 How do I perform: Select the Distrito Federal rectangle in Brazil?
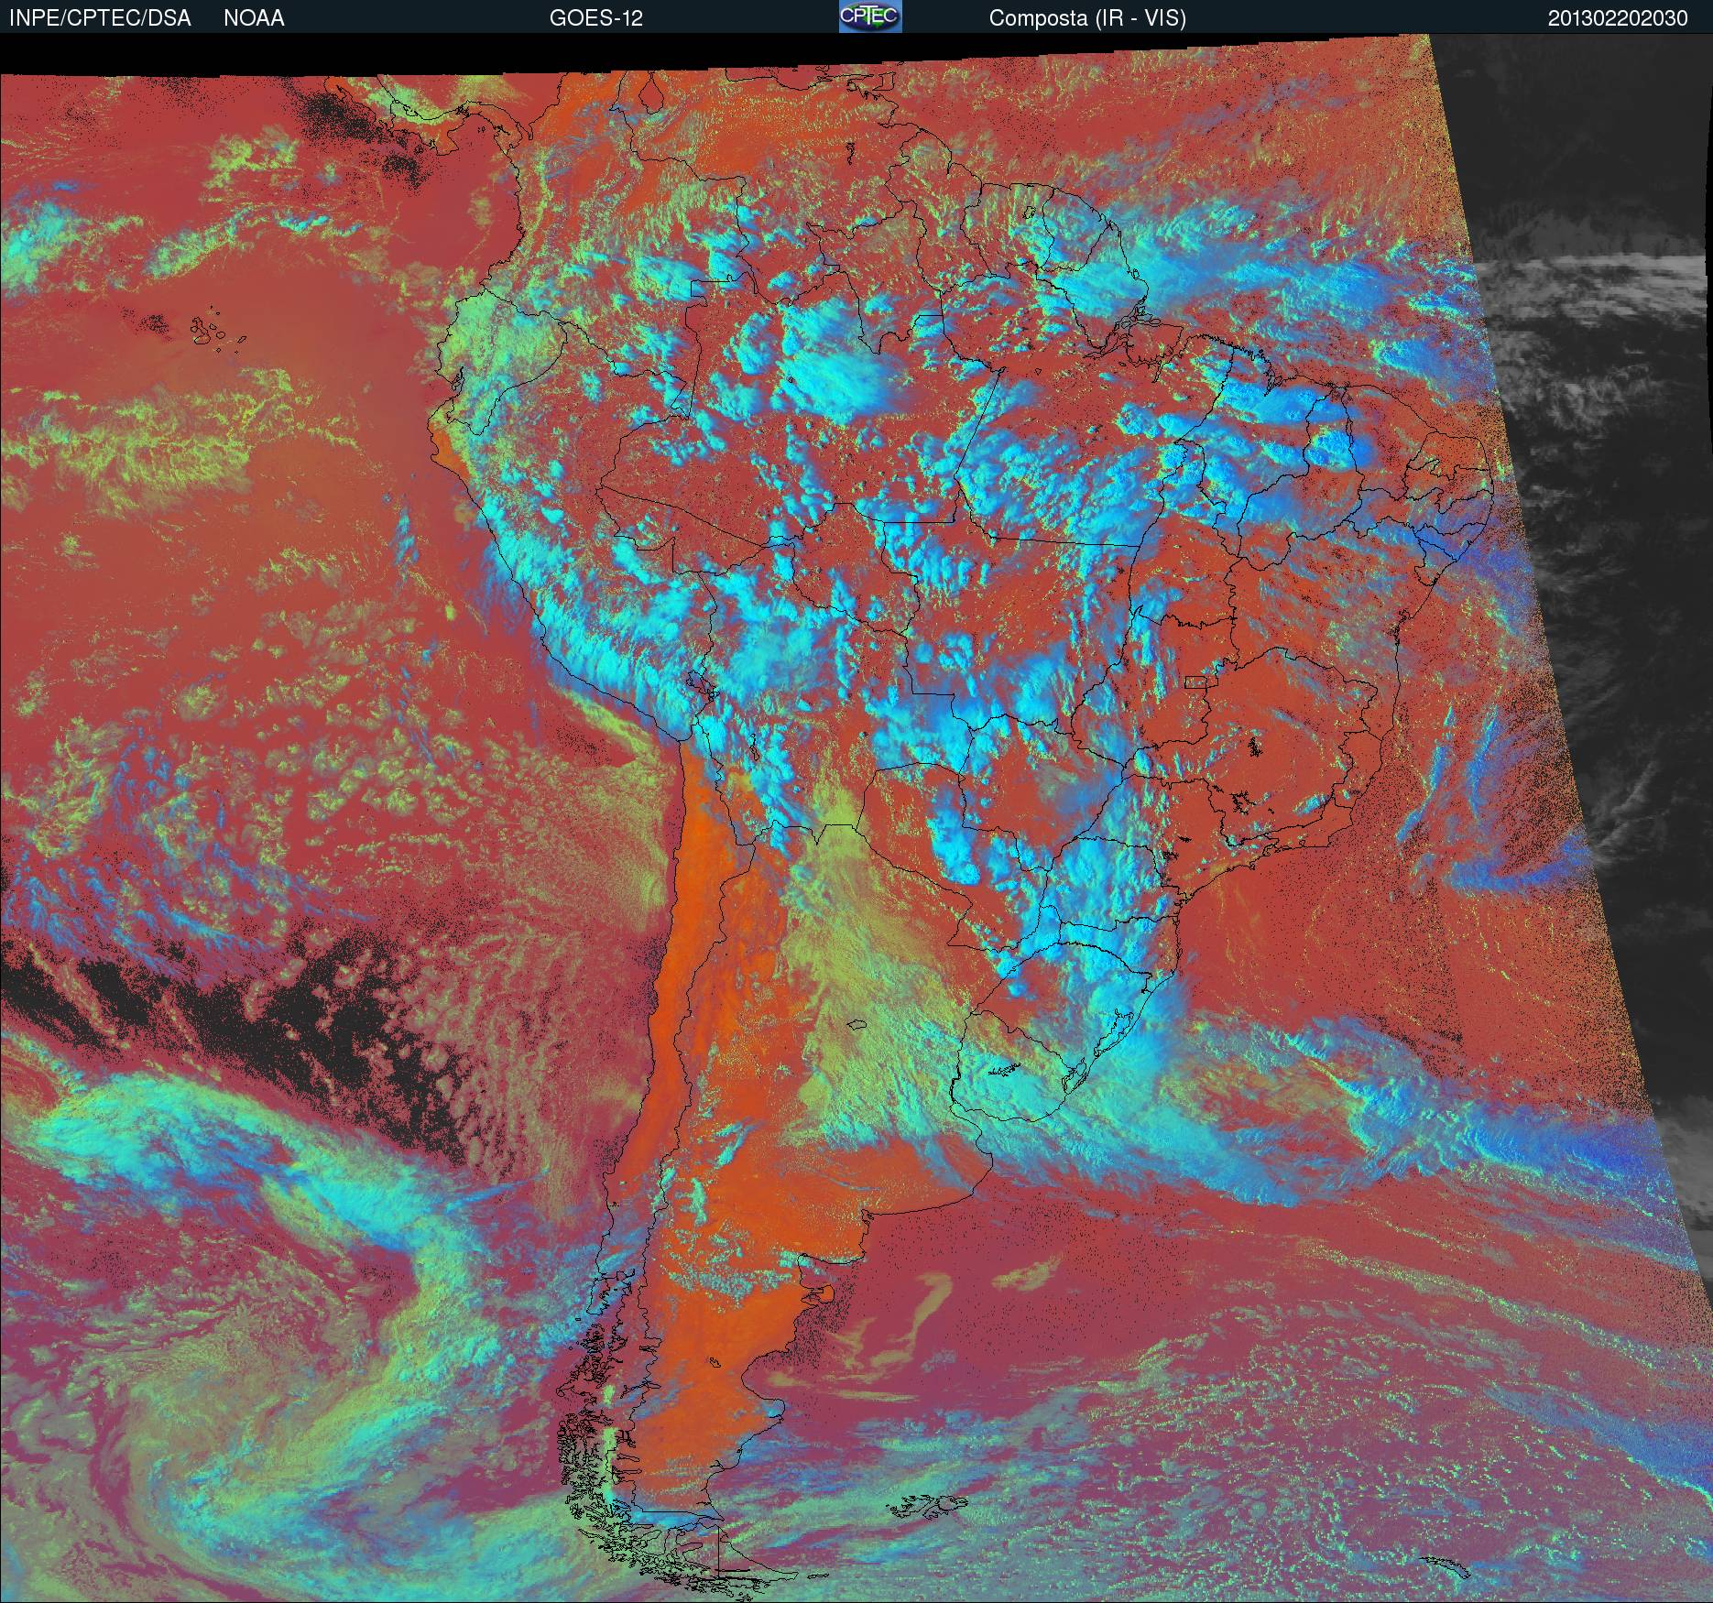point(1196,682)
